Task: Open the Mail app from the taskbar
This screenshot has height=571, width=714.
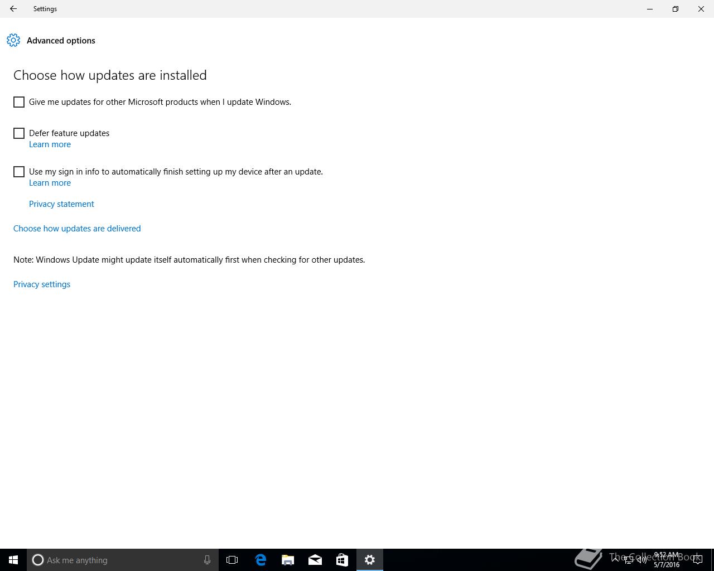Action: coord(315,560)
